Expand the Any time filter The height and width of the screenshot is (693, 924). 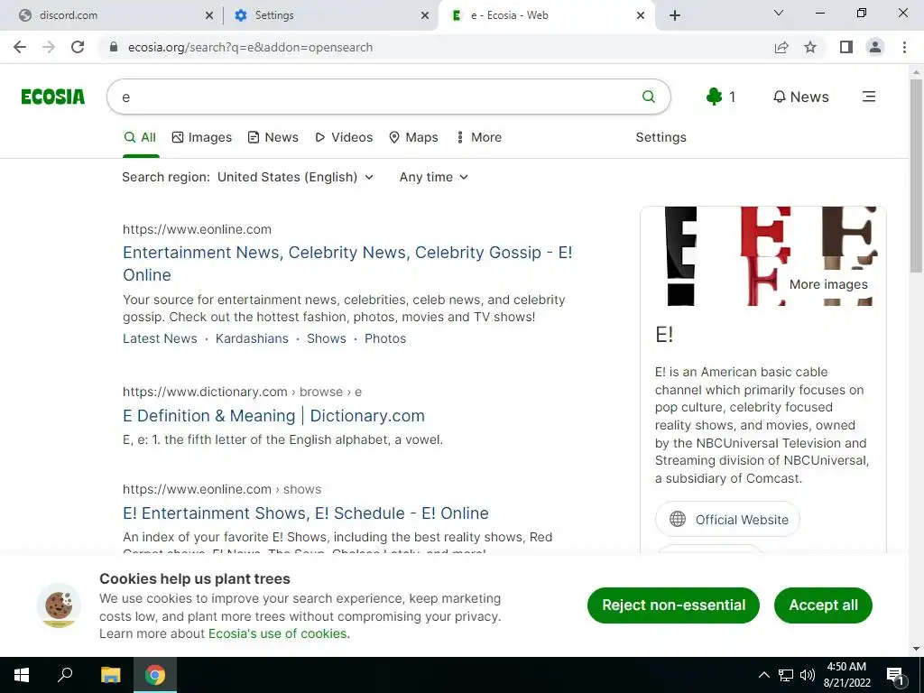(x=434, y=177)
